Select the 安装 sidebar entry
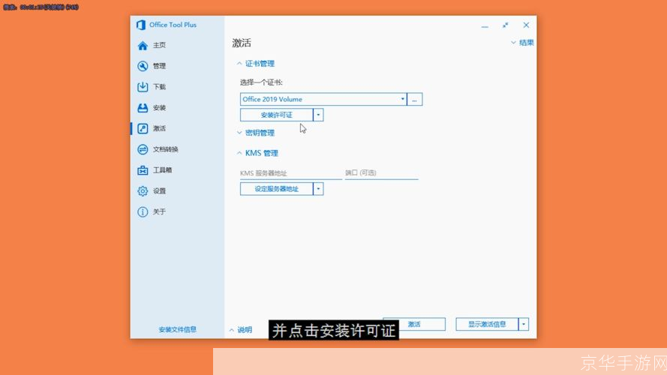The image size is (667, 375). click(x=160, y=107)
